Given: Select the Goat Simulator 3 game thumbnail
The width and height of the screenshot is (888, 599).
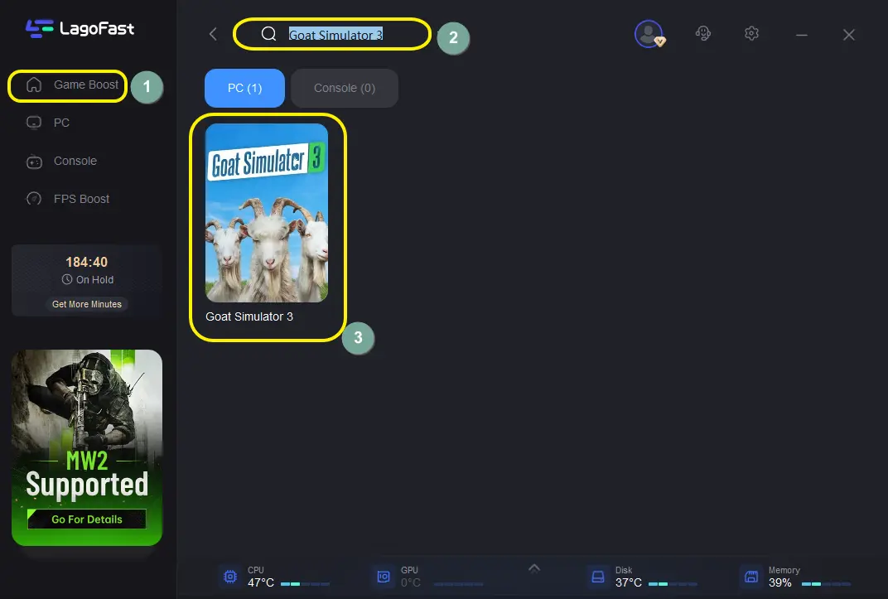Looking at the screenshot, I should point(267,213).
